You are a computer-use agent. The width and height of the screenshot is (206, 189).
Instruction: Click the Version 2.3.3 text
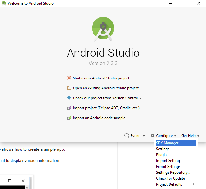click(103, 63)
